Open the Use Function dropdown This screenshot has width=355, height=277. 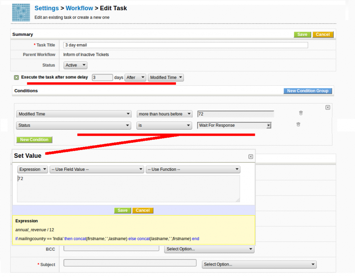(193, 169)
